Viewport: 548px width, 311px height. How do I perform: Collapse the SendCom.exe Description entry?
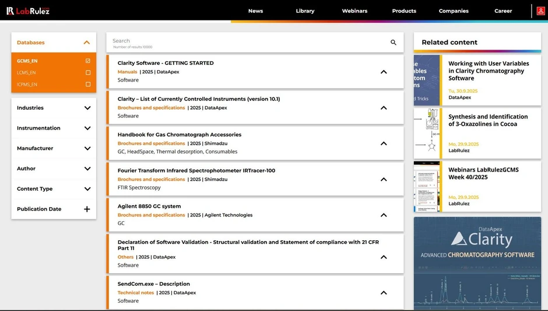tap(384, 293)
